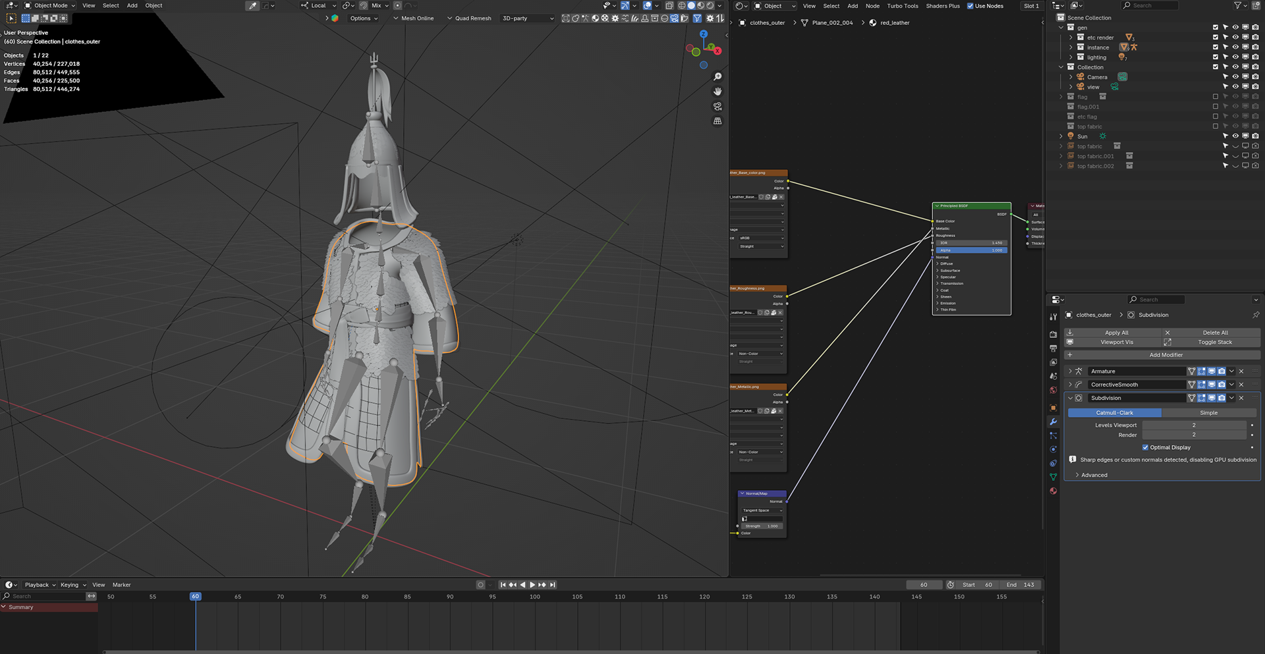The image size is (1265, 654).
Task: Jump to timeline start frame
Action: click(503, 585)
